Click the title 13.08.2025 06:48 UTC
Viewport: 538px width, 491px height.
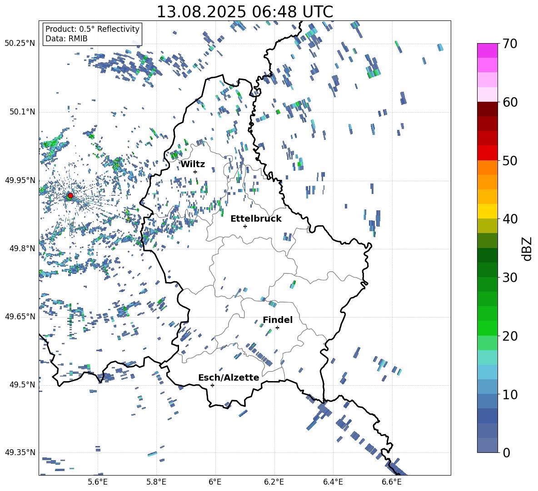(244, 12)
